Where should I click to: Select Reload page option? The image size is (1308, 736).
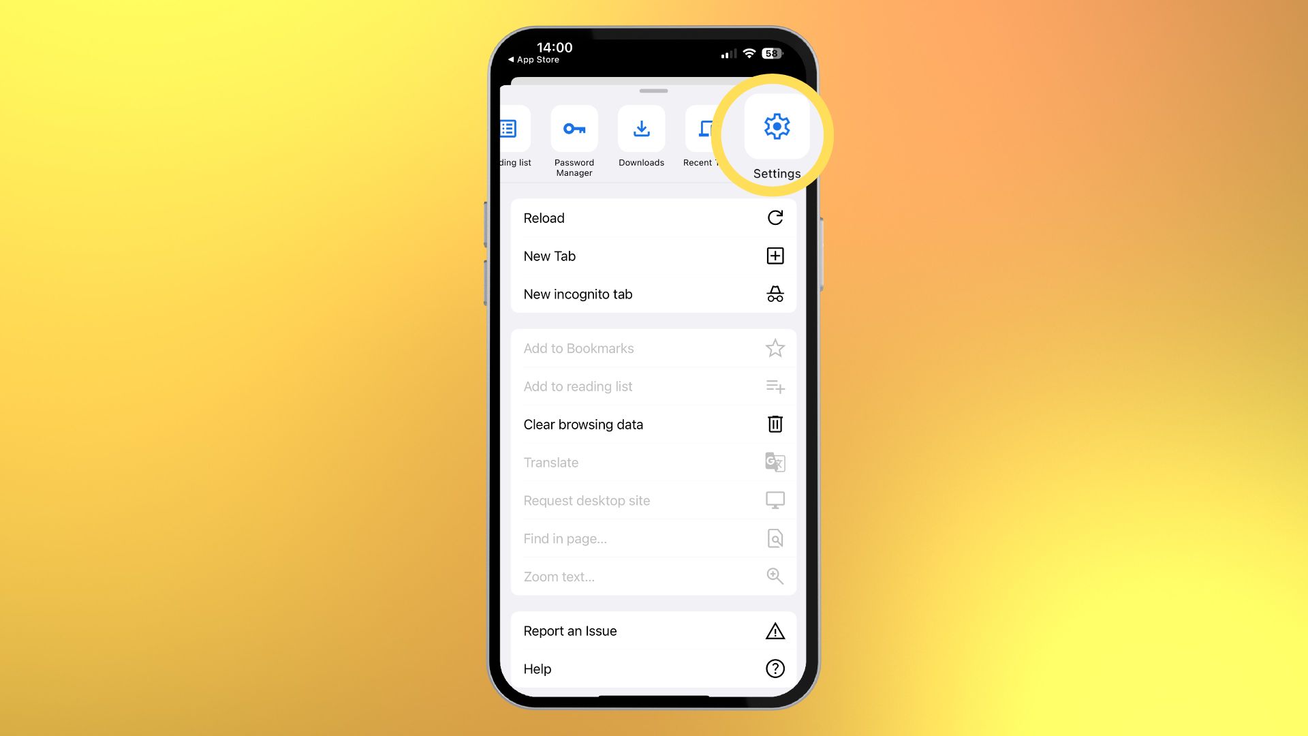pyautogui.click(x=653, y=217)
